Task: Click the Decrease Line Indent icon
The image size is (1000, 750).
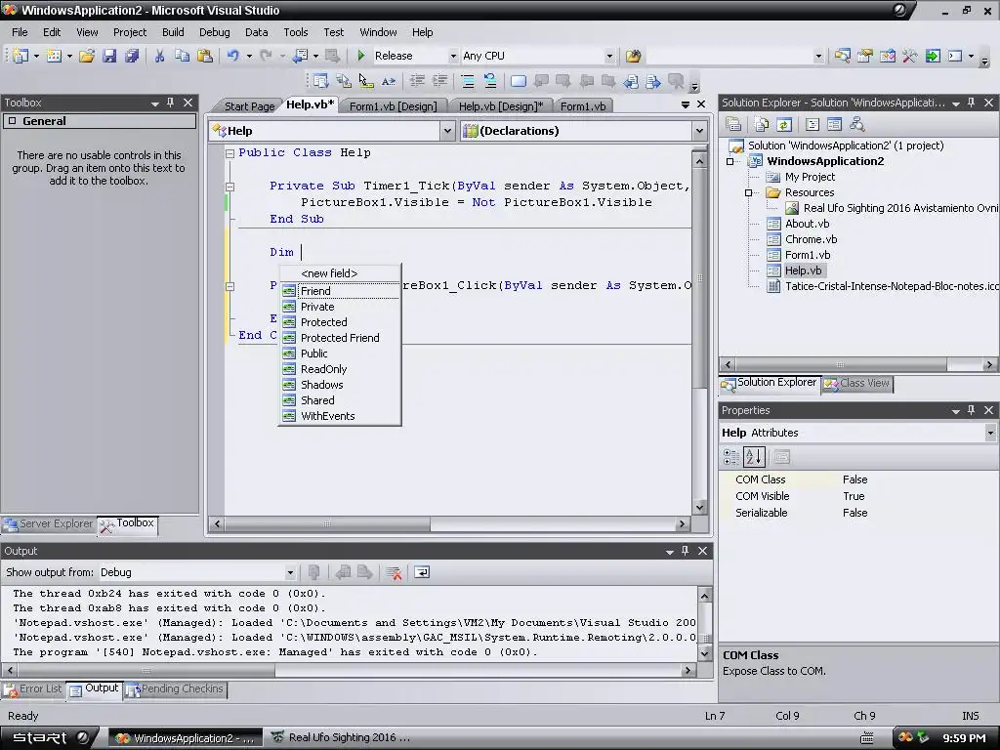Action: (417, 81)
